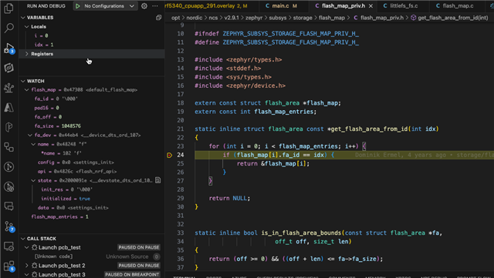Open the Explorer view in activity bar

point(8,8)
